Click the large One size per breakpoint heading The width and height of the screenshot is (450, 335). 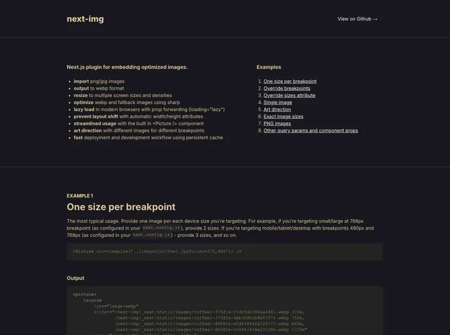121,207
